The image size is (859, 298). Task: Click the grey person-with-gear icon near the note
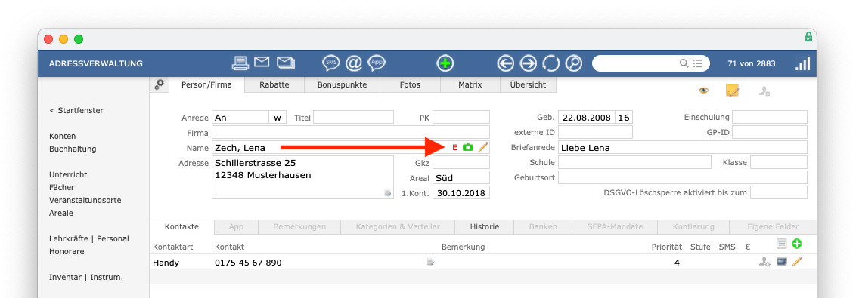point(764,91)
